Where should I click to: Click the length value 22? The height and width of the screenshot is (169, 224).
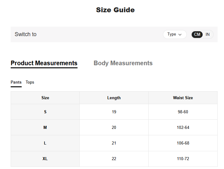coord(114,159)
